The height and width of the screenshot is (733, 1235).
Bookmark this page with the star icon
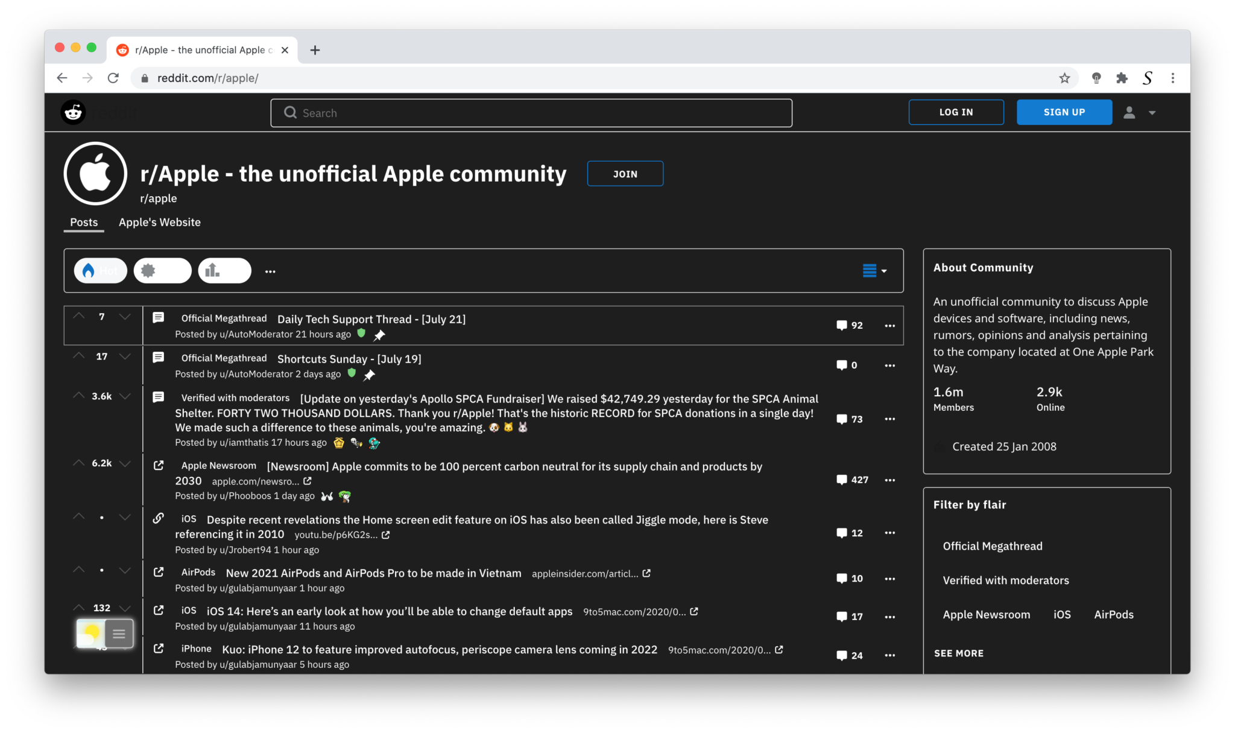click(x=1064, y=78)
